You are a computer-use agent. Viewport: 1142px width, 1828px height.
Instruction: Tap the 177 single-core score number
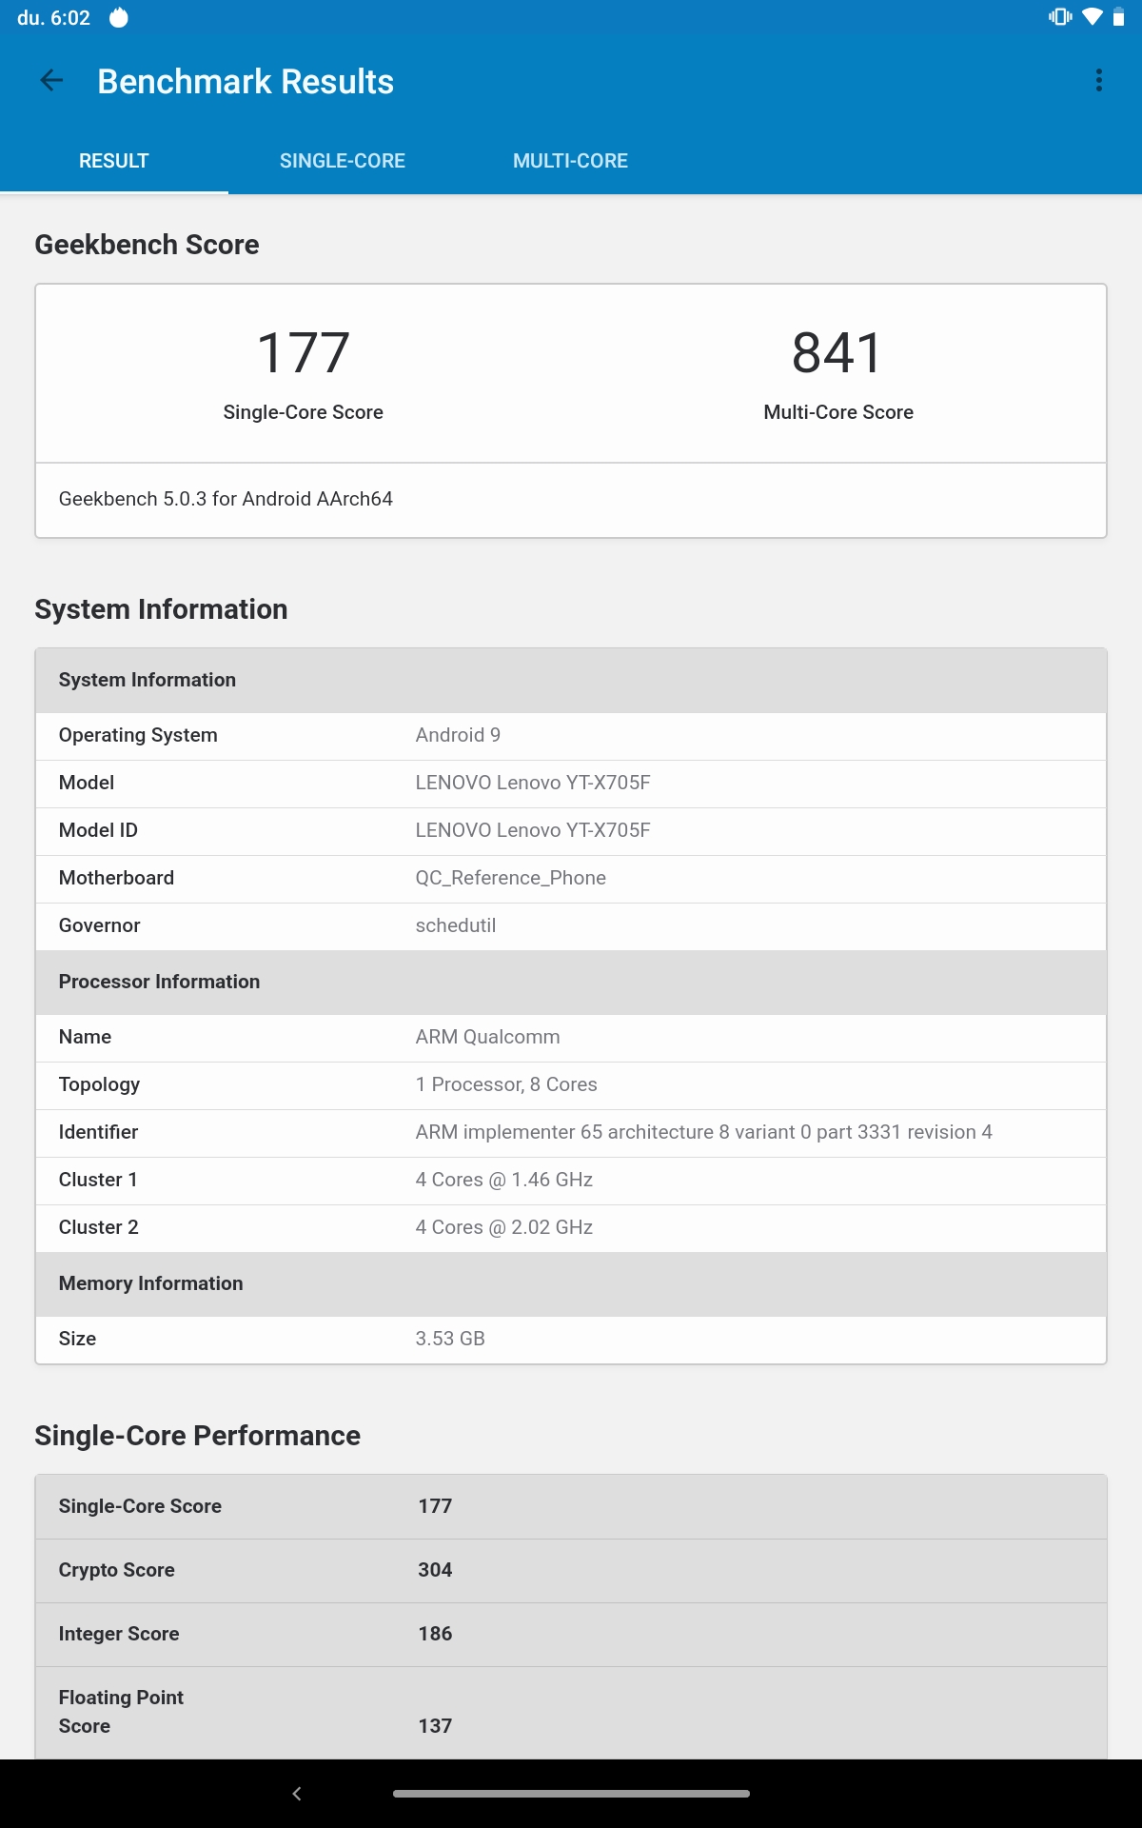[x=304, y=352]
